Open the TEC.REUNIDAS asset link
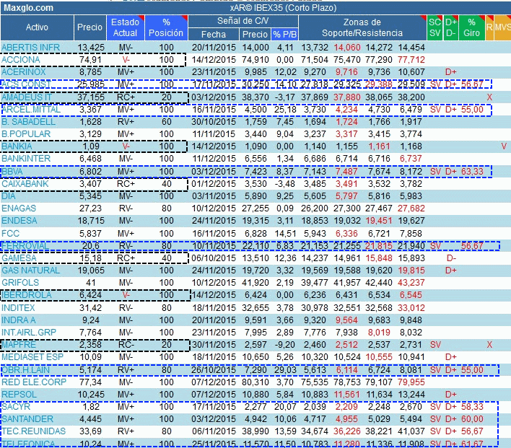 tap(34, 431)
